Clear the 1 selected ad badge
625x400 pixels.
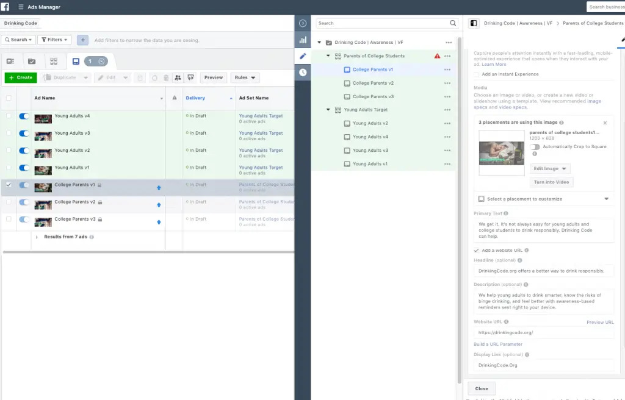pyautogui.click(x=102, y=62)
